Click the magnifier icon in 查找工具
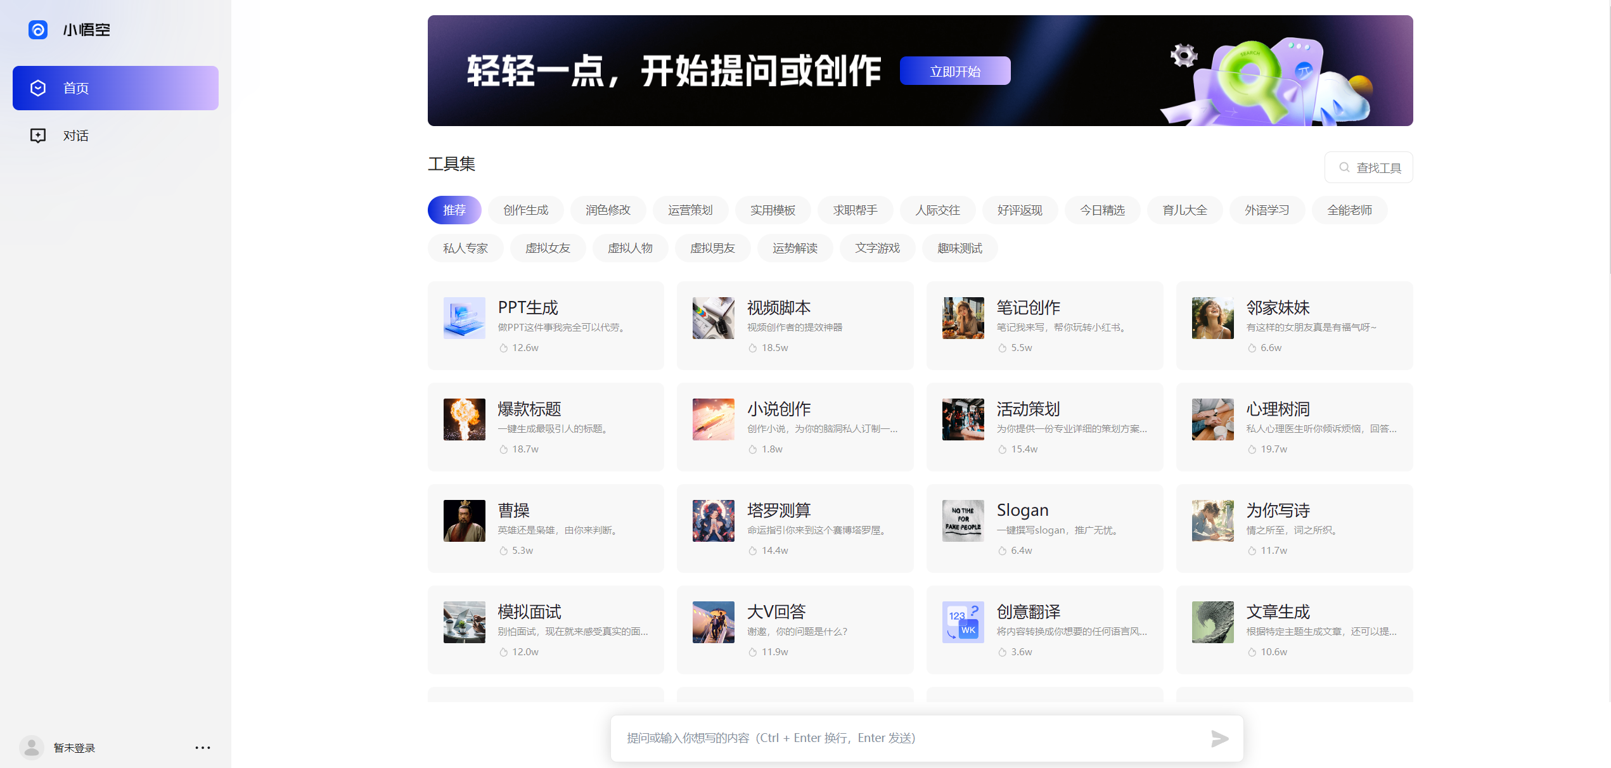 pyautogui.click(x=1344, y=167)
